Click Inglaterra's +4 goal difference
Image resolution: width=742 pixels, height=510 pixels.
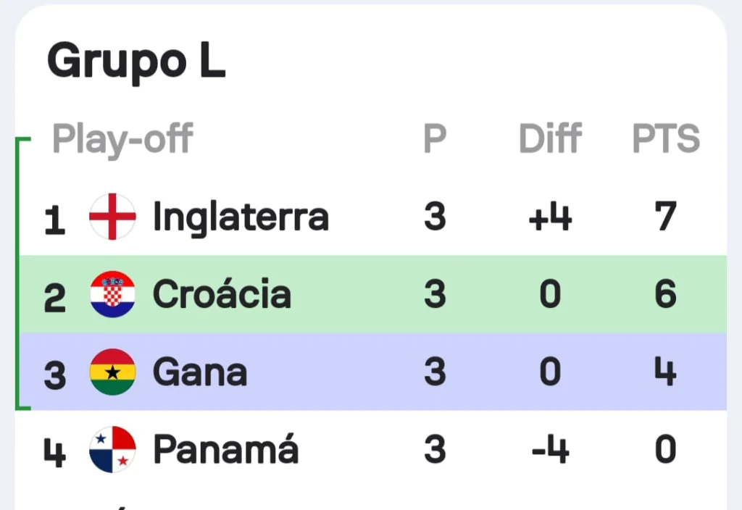(x=551, y=216)
